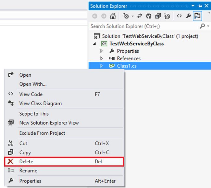211x188 pixels.
Task: Click in the Search Solution Explorer field
Action: pos(143,26)
